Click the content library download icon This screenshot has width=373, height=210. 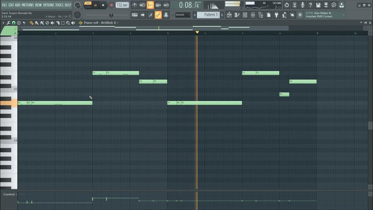tap(342, 5)
